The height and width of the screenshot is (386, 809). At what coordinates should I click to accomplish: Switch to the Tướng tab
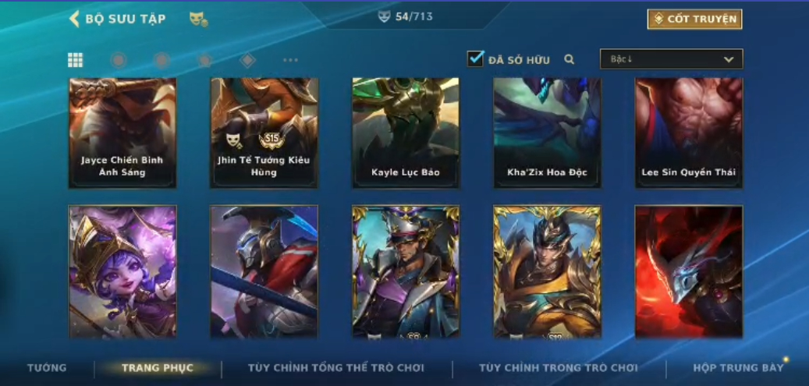click(x=47, y=368)
